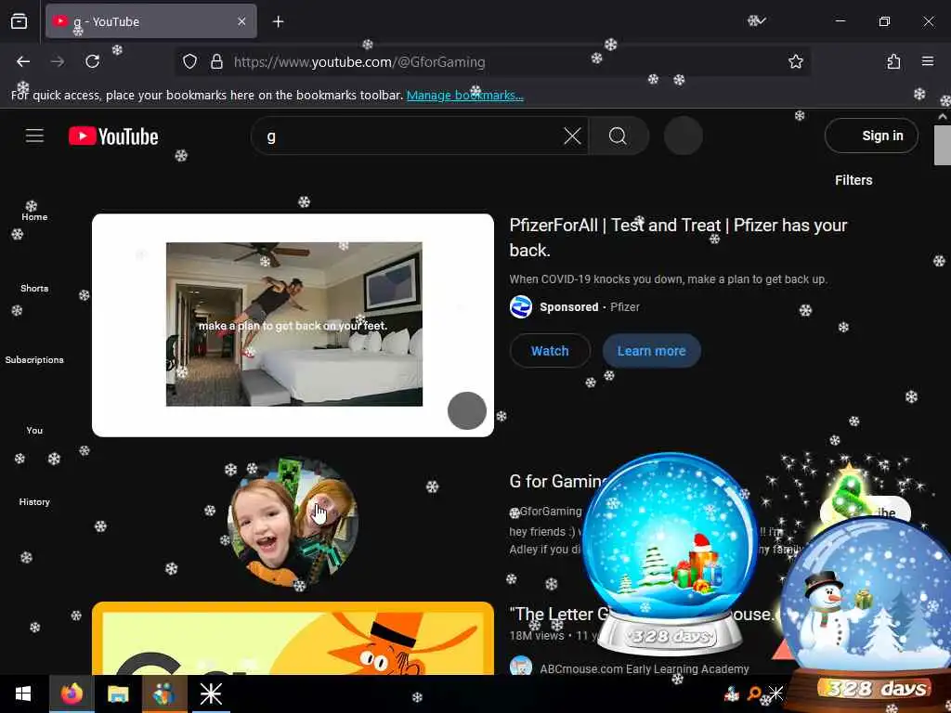This screenshot has height=713, width=951.
Task: Go to YouTube home via logo
Action: tap(113, 136)
